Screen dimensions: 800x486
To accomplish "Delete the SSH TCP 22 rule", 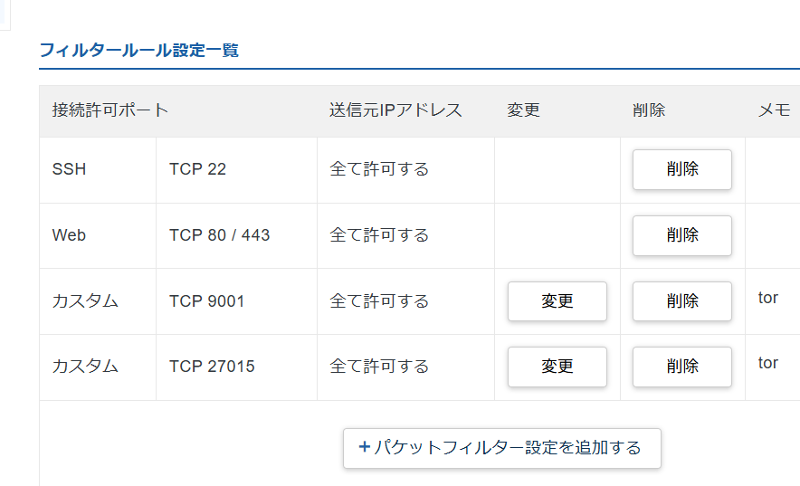I will click(681, 169).
